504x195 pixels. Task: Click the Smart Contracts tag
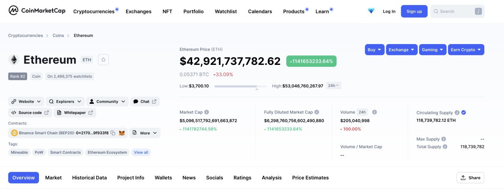65,152
